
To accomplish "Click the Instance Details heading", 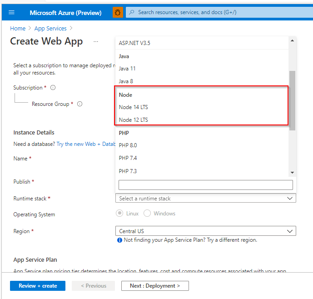I will click(34, 132).
